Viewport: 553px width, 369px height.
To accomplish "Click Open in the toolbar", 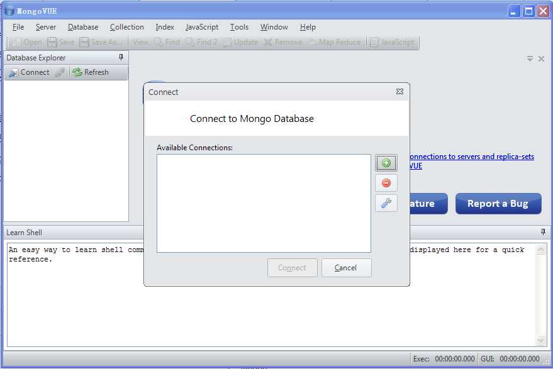I will (28, 42).
